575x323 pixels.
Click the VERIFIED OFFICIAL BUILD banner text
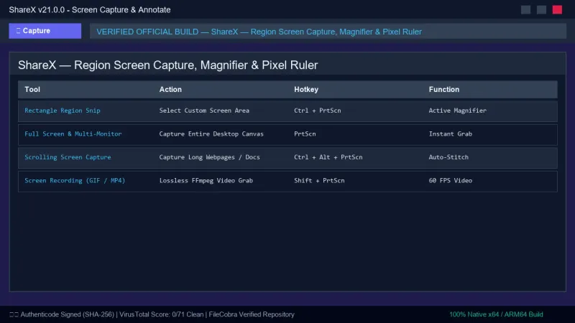pos(259,32)
